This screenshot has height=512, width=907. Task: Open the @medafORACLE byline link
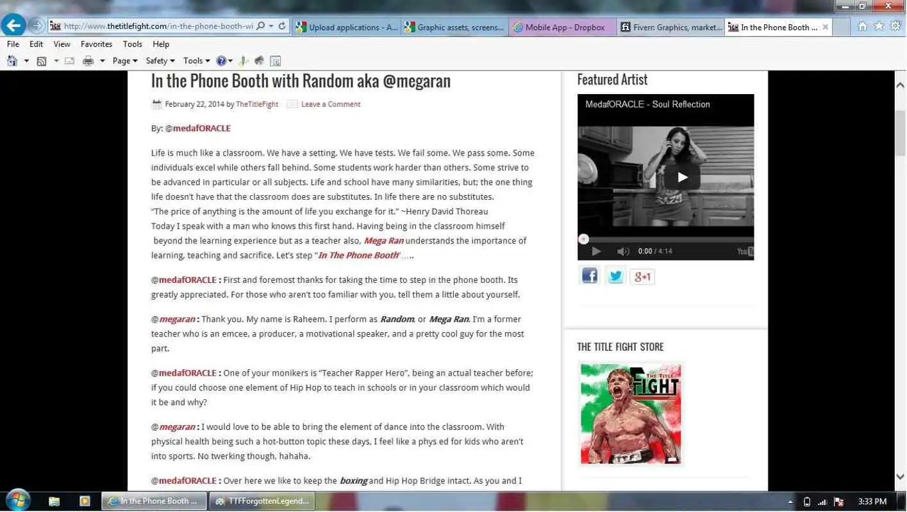(201, 129)
